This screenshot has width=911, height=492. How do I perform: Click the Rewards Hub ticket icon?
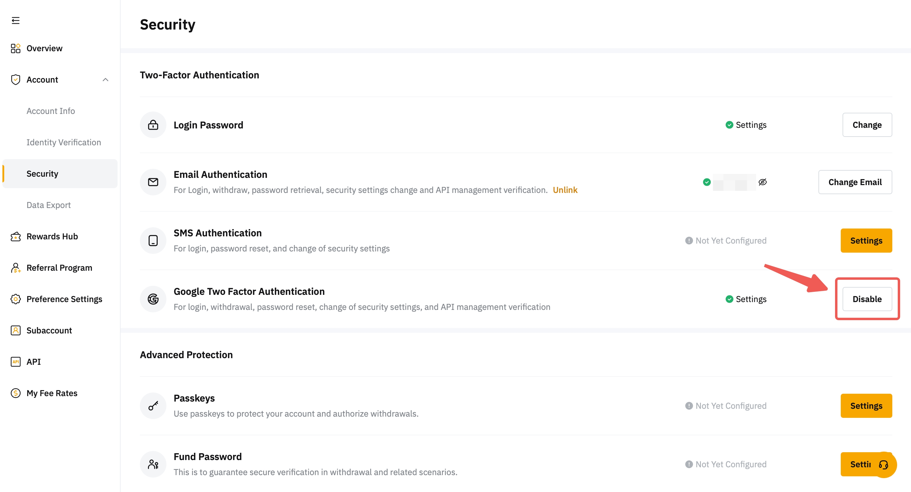[x=16, y=236]
